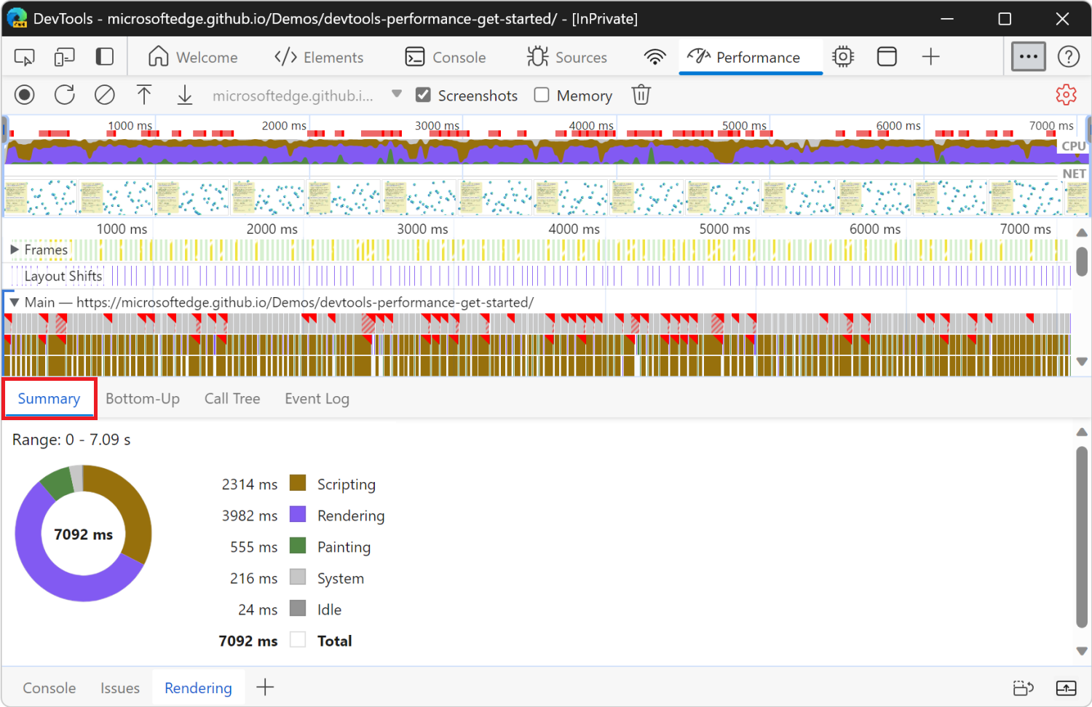Viewport: 1092px width, 707px height.
Task: Start a new performance recording
Action: click(24, 95)
